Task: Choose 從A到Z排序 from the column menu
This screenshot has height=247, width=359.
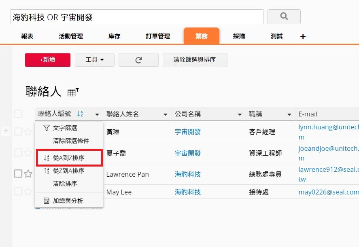Action: click(68, 158)
